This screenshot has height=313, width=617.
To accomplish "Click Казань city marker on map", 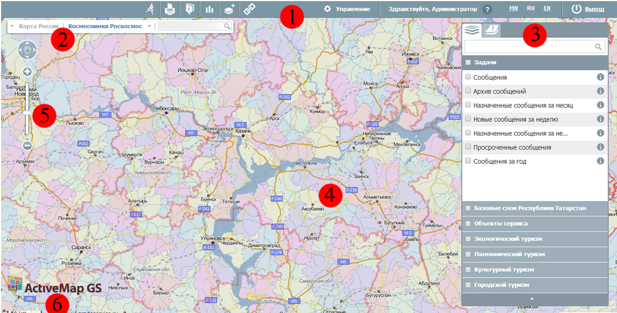I will point(243,136).
